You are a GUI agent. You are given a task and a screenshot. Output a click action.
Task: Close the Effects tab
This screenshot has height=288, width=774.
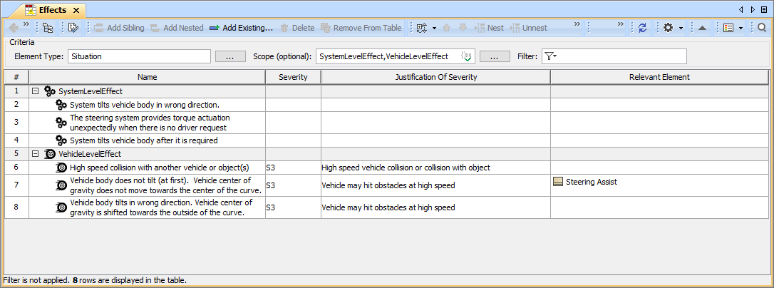(x=77, y=10)
